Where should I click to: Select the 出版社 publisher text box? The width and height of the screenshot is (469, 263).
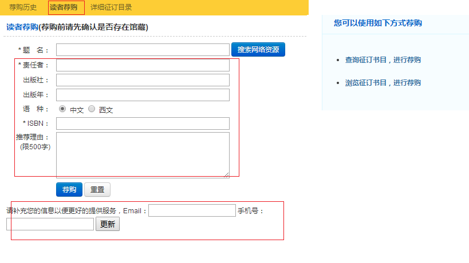[x=143, y=80]
